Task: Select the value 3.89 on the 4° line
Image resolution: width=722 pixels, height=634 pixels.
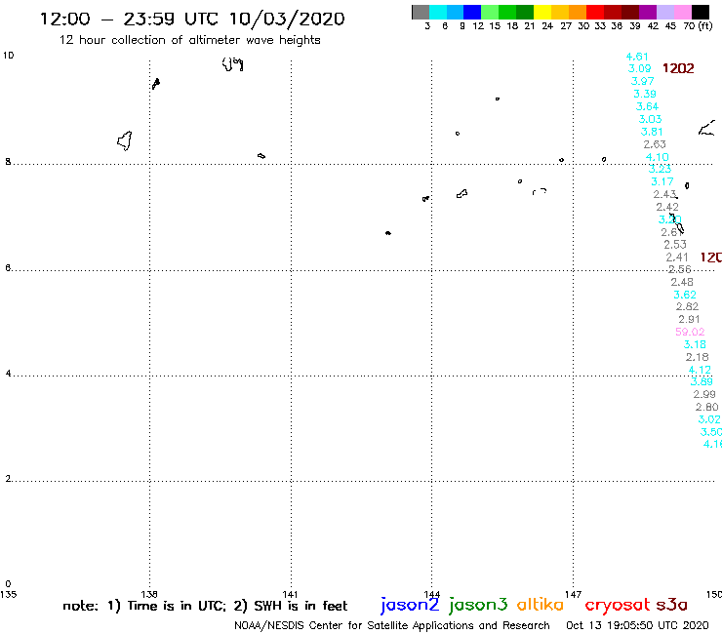Action: [x=702, y=381]
